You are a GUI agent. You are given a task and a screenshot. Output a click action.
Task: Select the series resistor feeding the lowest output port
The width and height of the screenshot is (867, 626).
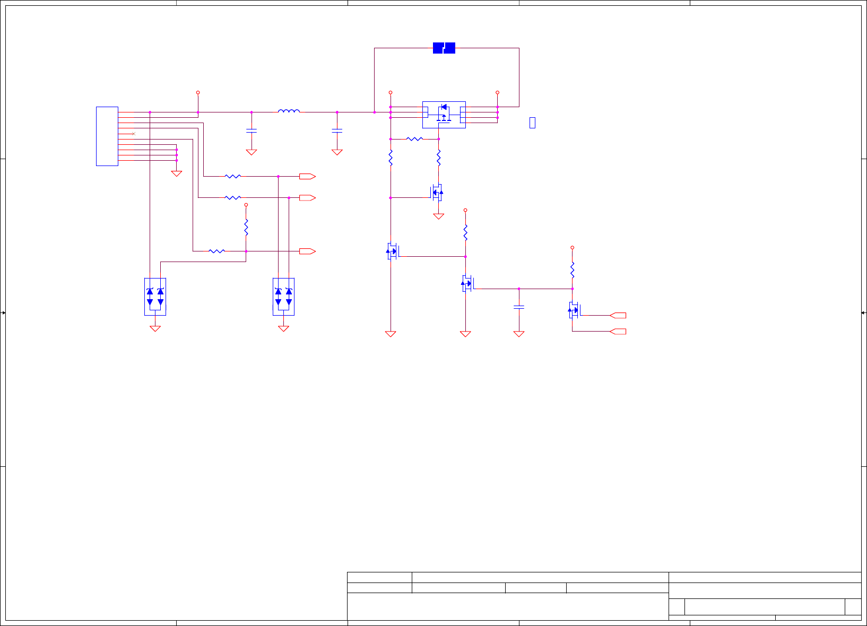point(217,251)
